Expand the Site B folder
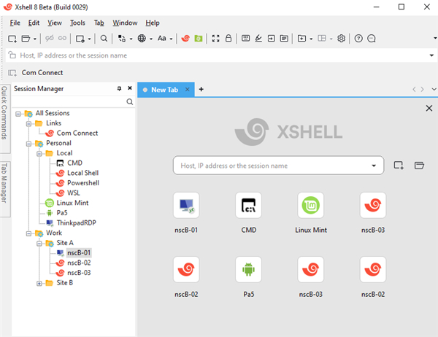 point(40,282)
